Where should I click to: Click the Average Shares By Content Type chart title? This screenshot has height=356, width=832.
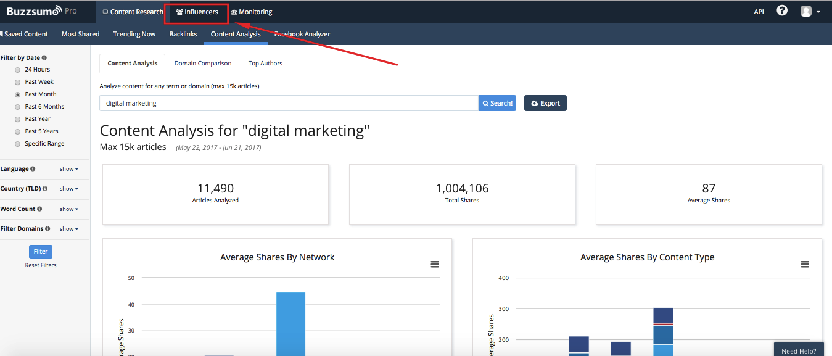647,257
